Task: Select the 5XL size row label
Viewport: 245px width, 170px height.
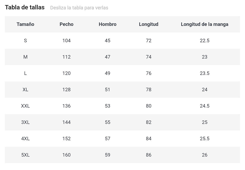Action: point(25,155)
